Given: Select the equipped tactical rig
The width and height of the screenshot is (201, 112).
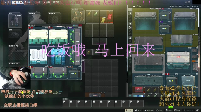Looking at the screenshot, I should tap(78, 17).
